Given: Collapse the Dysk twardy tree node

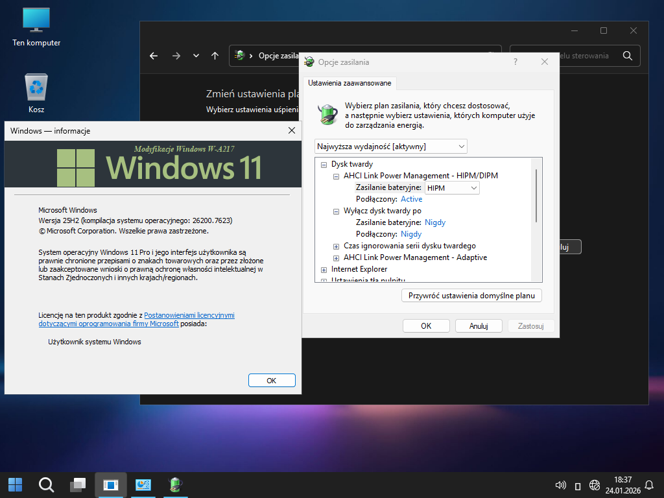Looking at the screenshot, I should (x=324, y=165).
